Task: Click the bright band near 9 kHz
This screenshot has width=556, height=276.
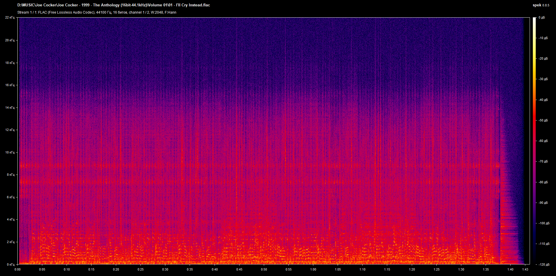Action: (259, 166)
